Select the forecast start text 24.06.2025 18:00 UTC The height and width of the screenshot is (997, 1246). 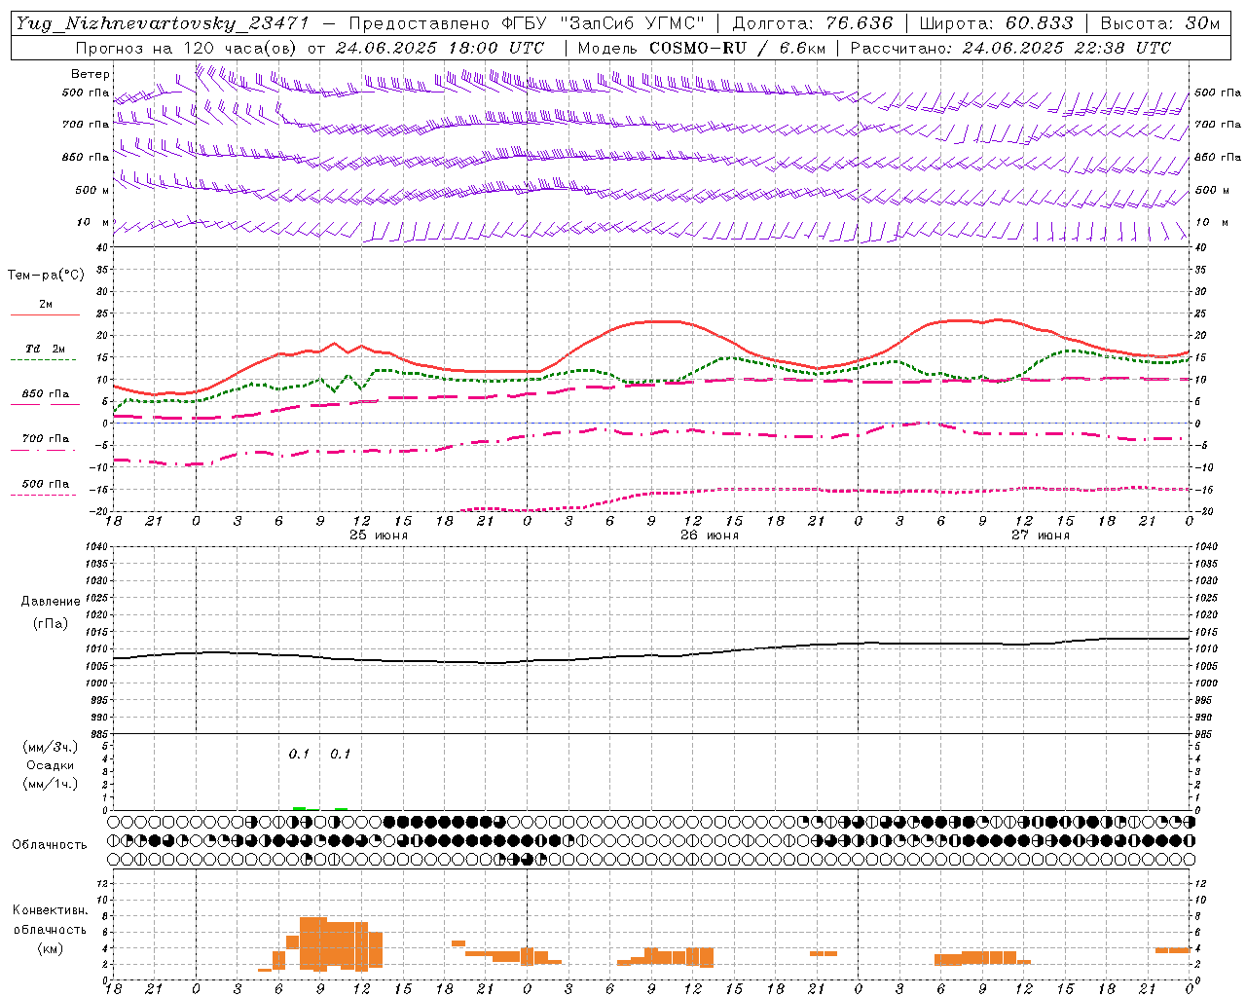[x=439, y=48]
